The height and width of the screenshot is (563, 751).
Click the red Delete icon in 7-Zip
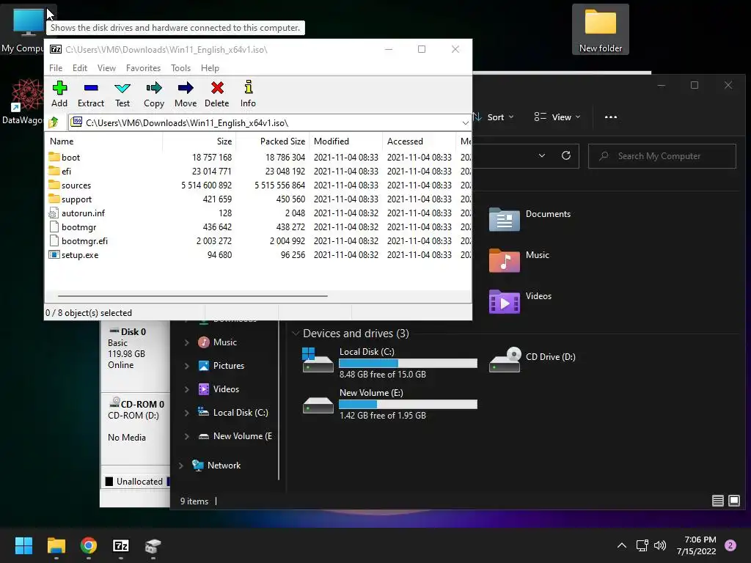coord(217,94)
